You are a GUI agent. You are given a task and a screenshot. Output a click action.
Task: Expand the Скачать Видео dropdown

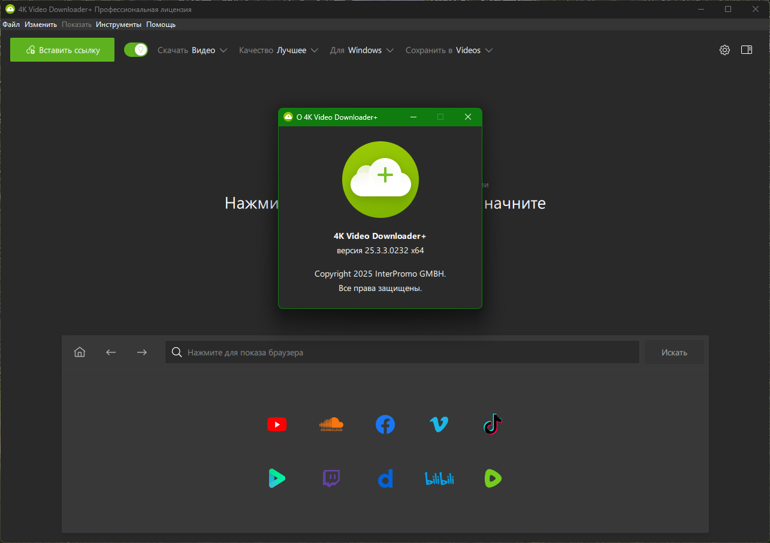pyautogui.click(x=192, y=50)
